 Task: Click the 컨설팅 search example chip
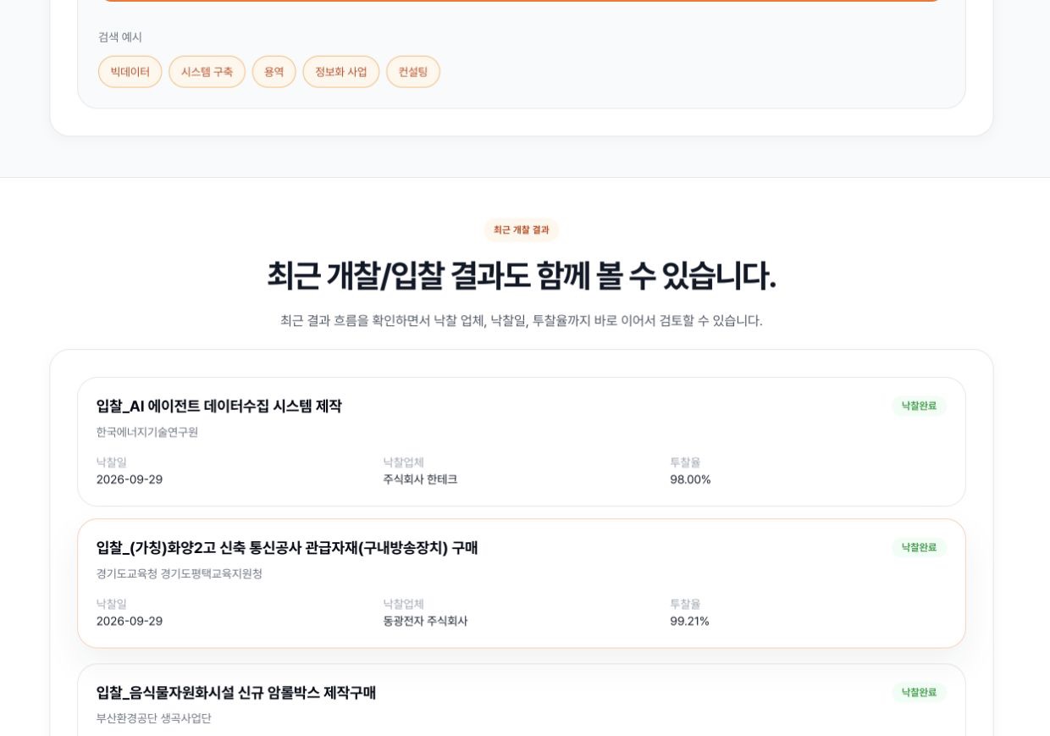click(413, 72)
